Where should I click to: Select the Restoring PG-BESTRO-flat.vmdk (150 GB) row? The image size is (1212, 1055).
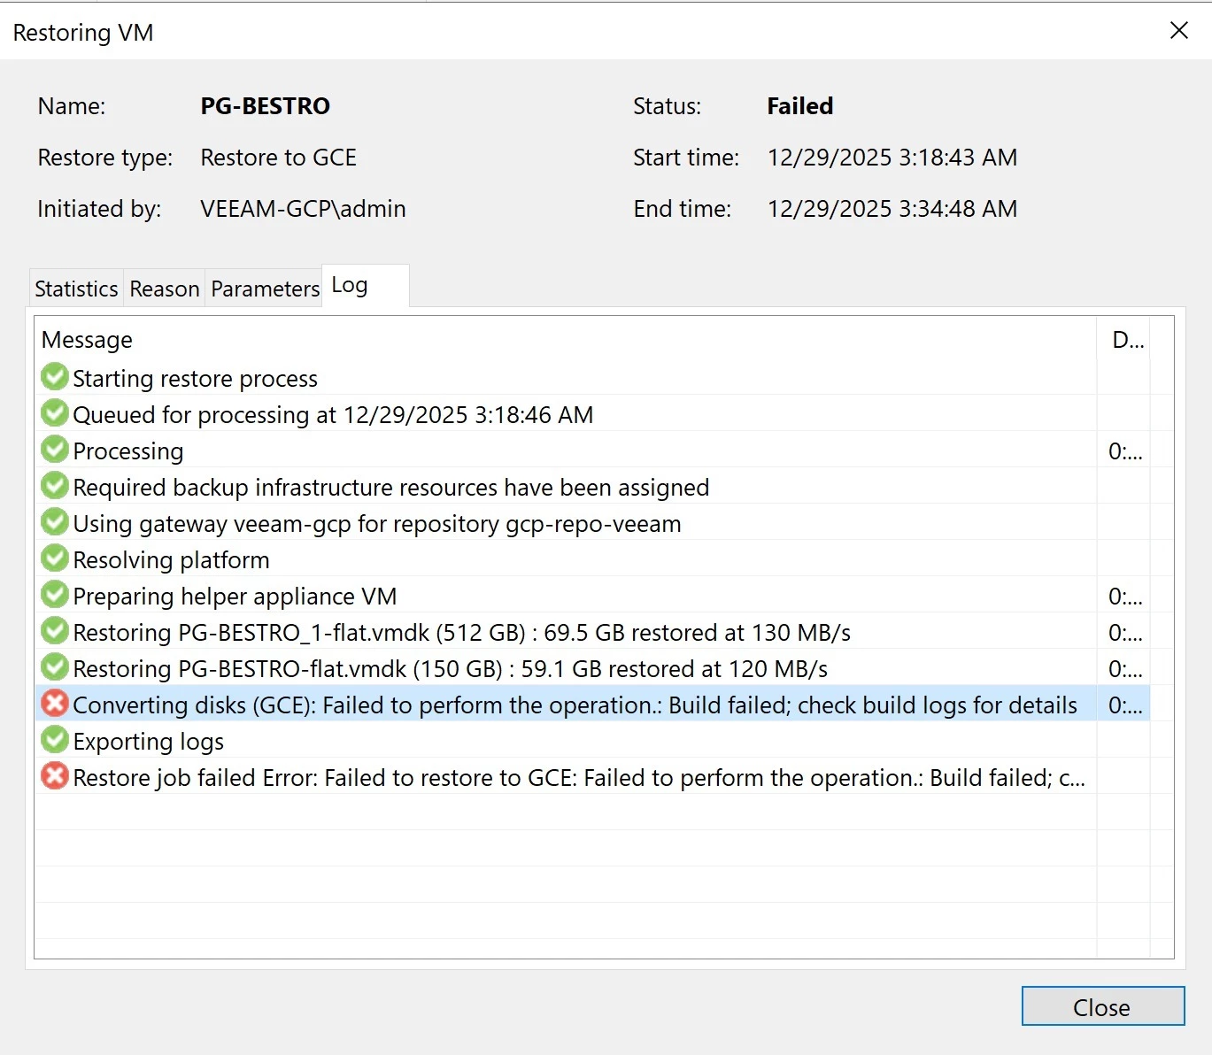point(450,669)
